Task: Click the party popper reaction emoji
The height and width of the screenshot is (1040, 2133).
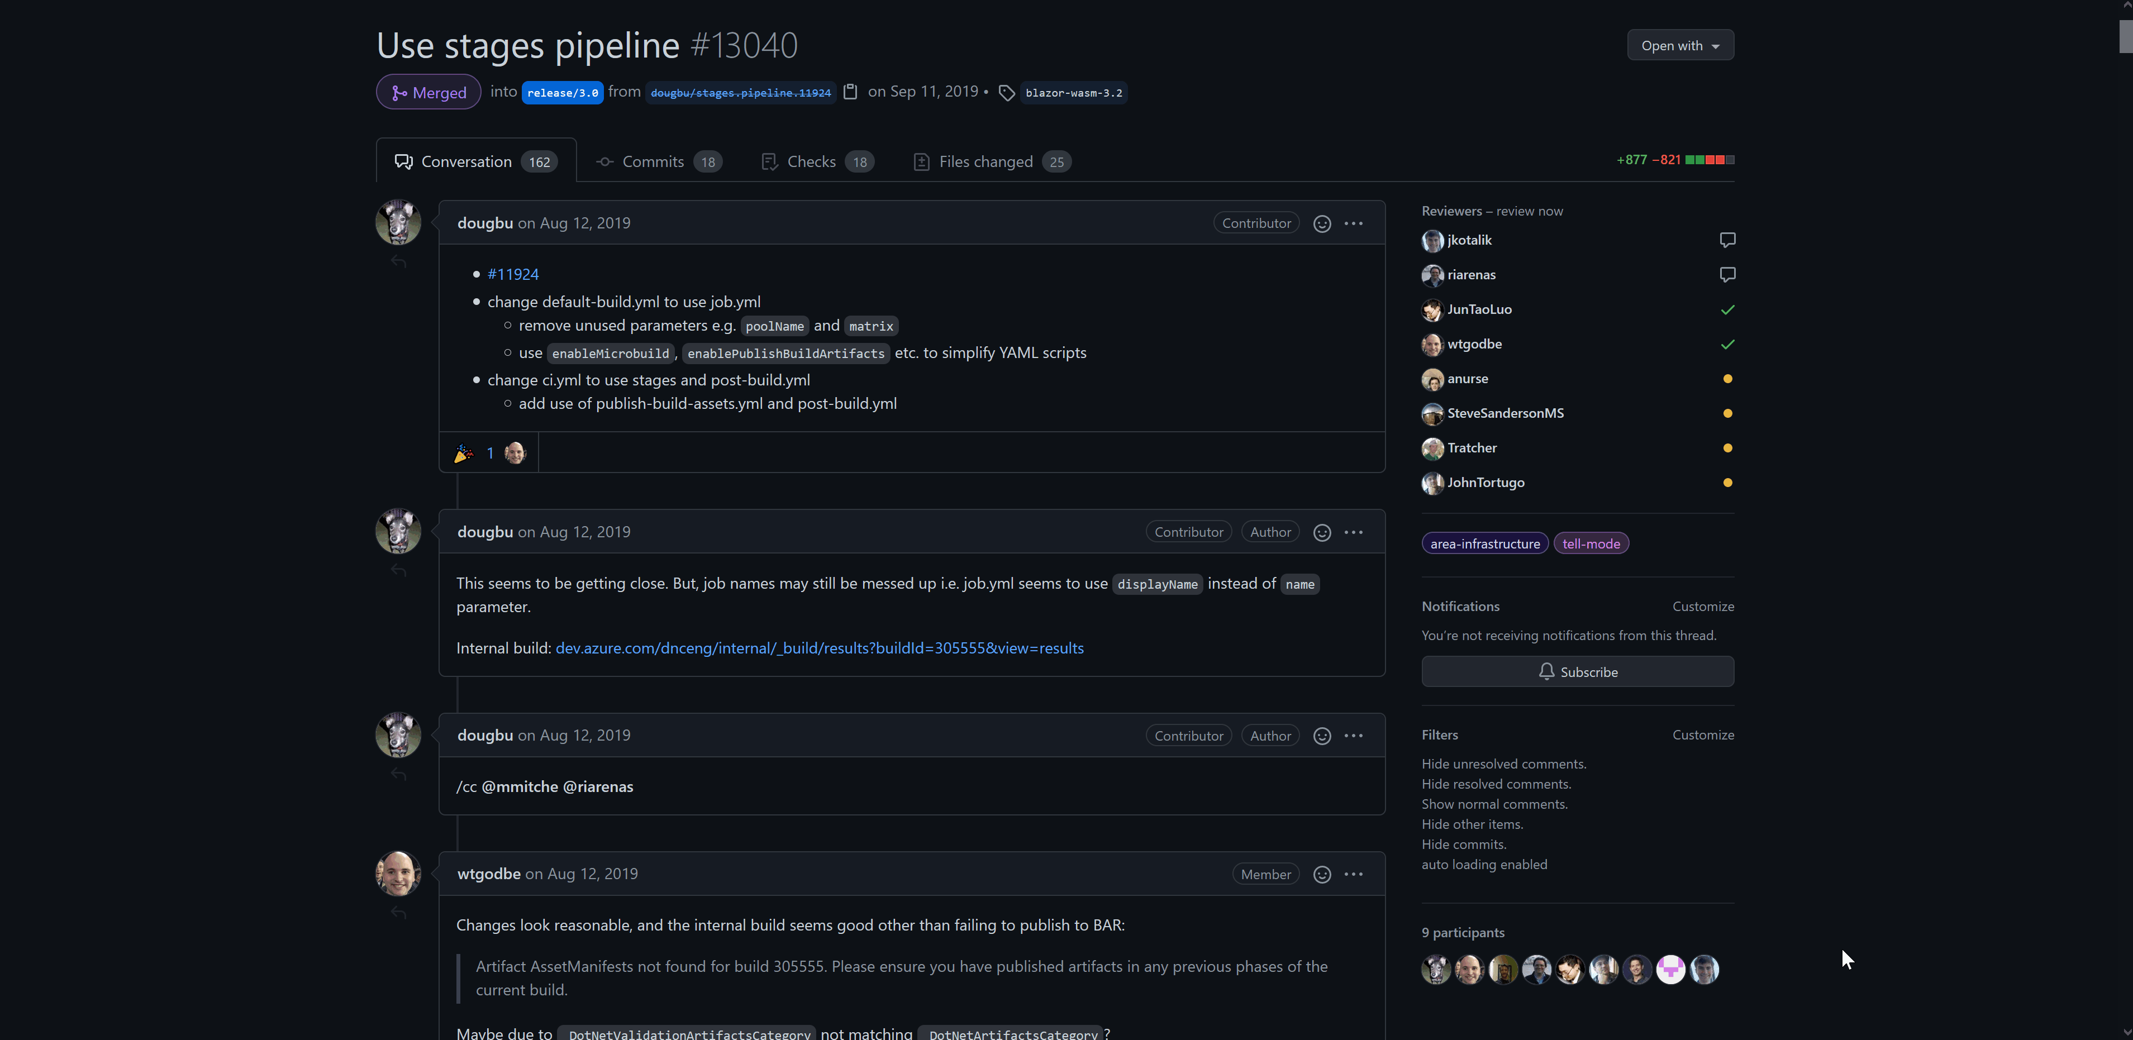Action: click(464, 453)
